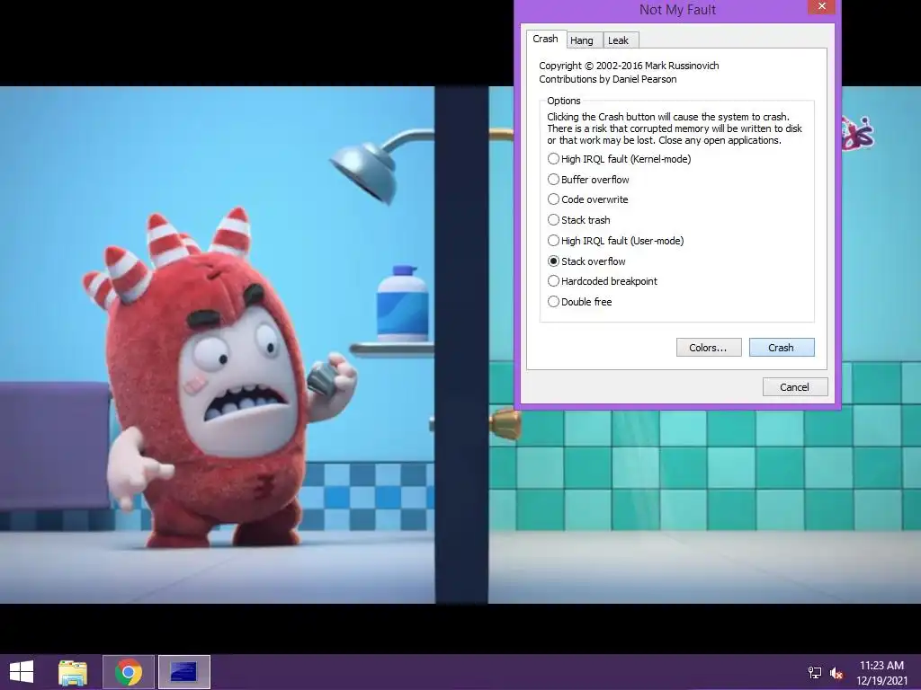Viewport: 921px width, 690px height.
Task: Activate the Not My Fault taskbar icon
Action: tap(183, 672)
